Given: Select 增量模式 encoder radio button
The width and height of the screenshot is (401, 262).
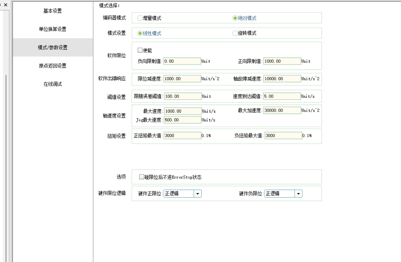Looking at the screenshot, I should pyautogui.click(x=140, y=18).
